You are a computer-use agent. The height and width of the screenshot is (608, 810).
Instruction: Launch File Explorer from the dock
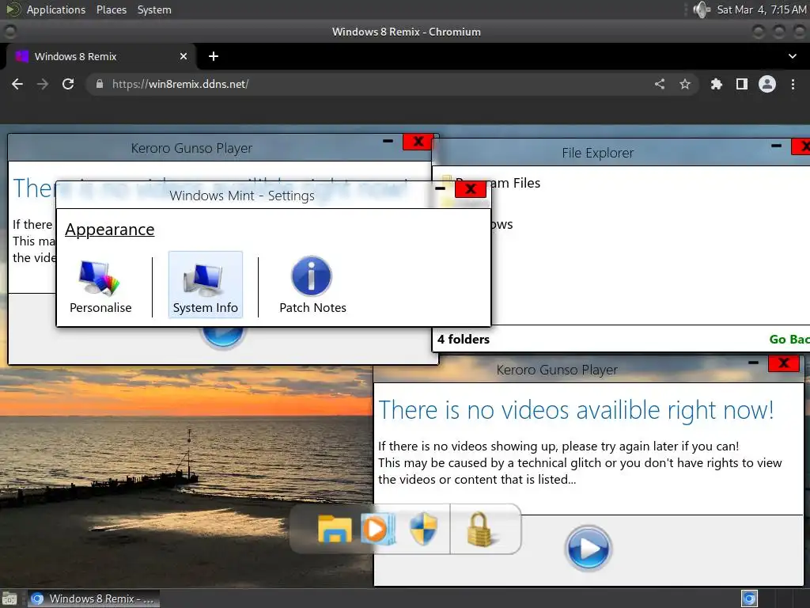pyautogui.click(x=335, y=530)
